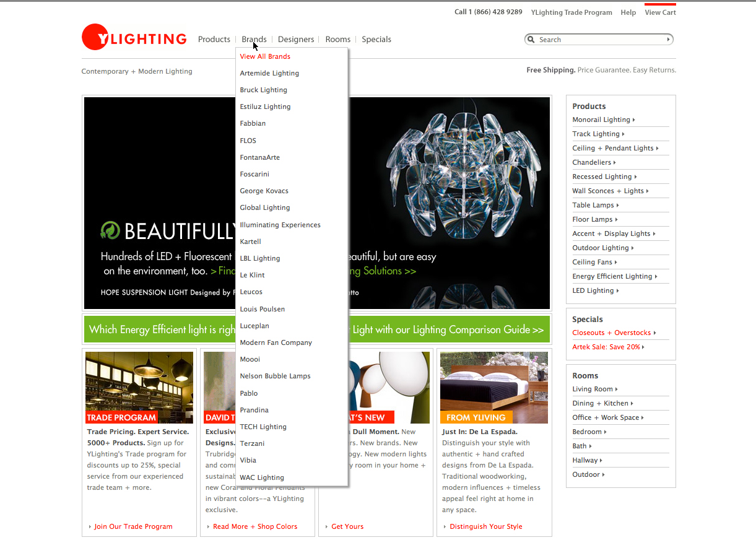Click into the Search input field
The width and height of the screenshot is (756, 540).
tap(600, 40)
